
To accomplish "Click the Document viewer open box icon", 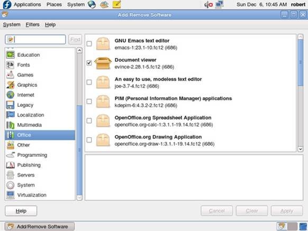I will [x=103, y=63].
